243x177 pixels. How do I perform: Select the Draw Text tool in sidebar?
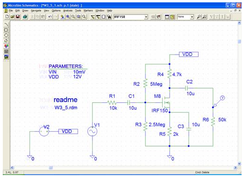coord(6,46)
